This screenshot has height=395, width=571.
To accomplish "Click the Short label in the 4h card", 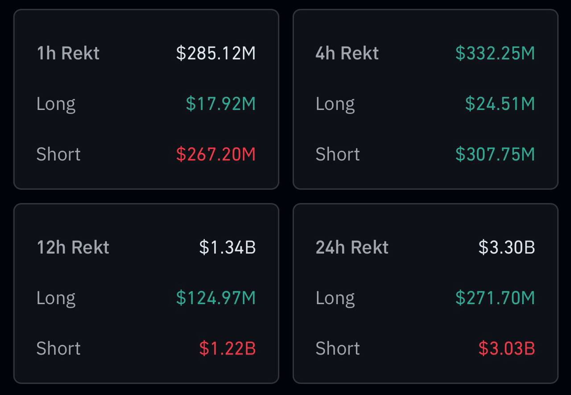I will coord(338,154).
